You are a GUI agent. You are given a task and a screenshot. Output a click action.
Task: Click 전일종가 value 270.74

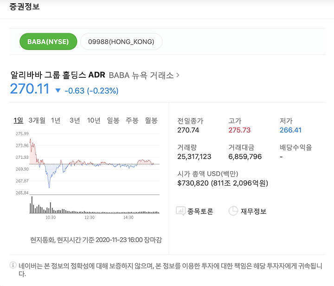point(188,130)
